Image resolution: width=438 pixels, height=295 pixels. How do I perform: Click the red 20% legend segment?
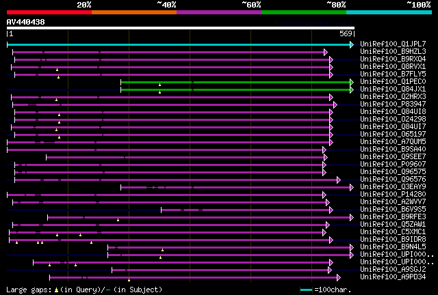click(49, 12)
